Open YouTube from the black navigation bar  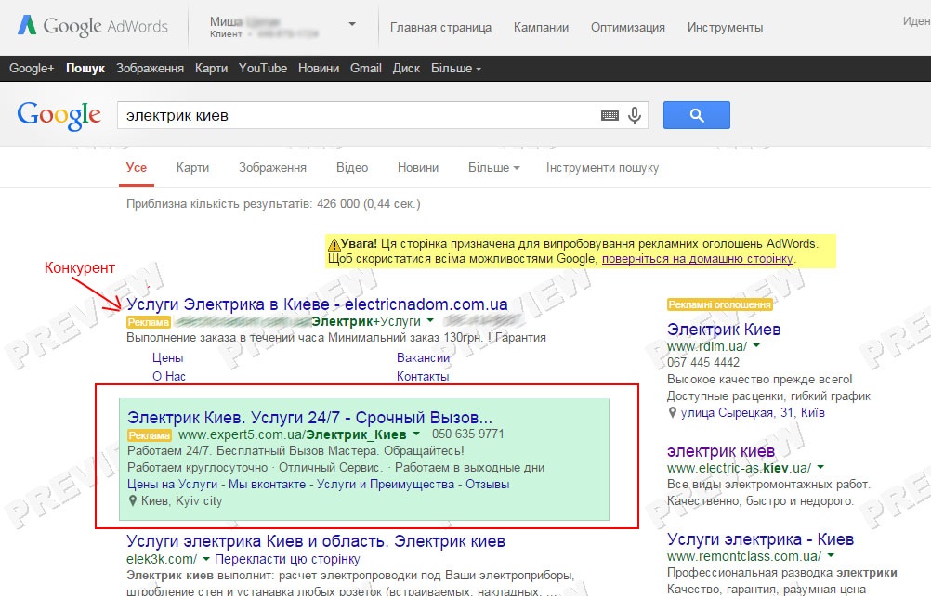click(x=262, y=68)
